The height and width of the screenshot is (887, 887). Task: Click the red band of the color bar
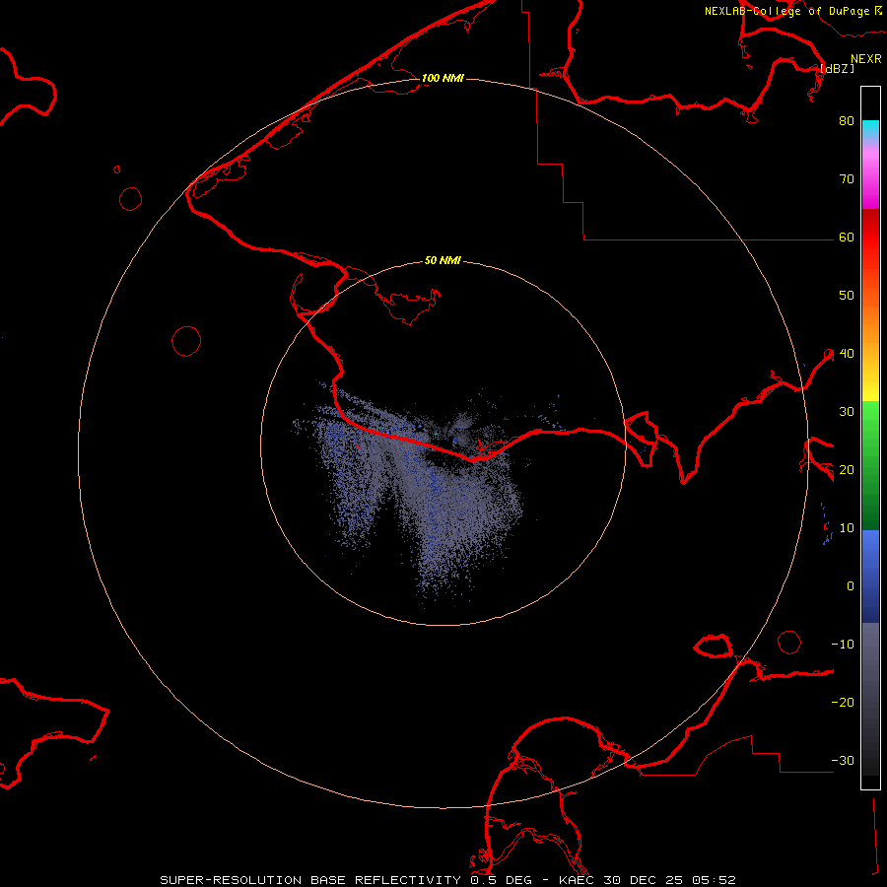[870, 238]
